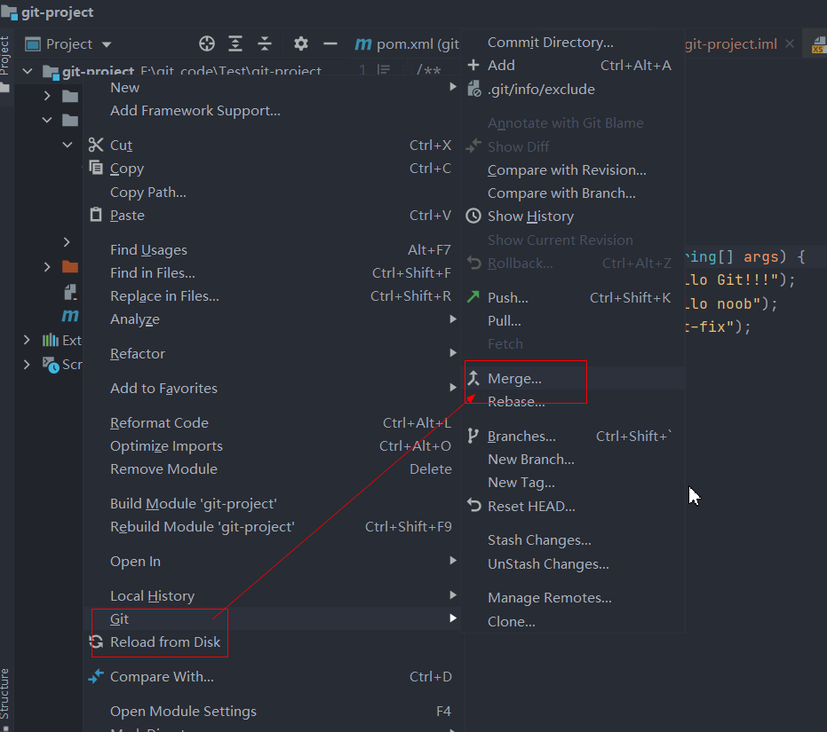This screenshot has width=827, height=732.
Task: Click the locate/select opened file crosshair icon
Action: 207,43
